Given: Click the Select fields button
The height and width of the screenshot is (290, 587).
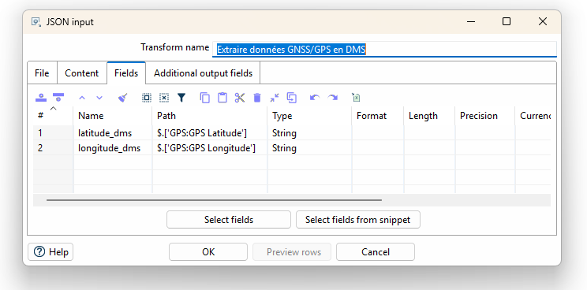Looking at the screenshot, I should point(229,220).
